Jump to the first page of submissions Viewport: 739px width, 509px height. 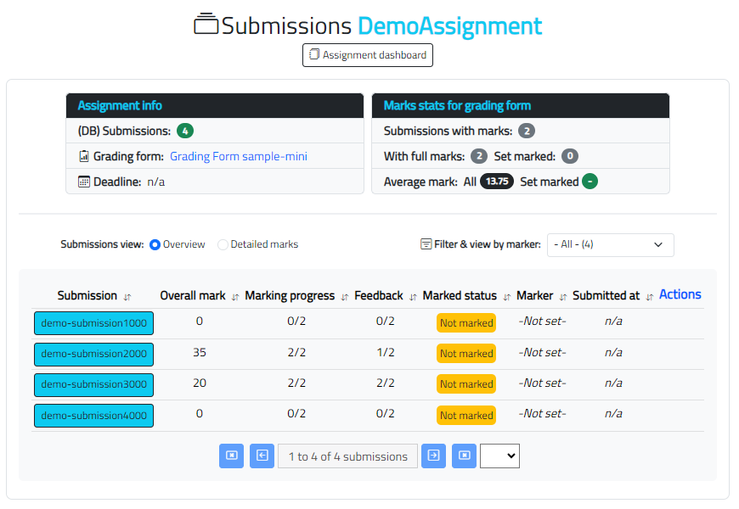231,456
